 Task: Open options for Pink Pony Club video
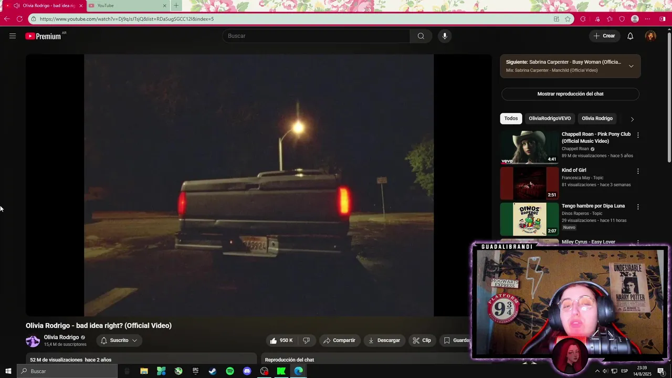(638, 135)
